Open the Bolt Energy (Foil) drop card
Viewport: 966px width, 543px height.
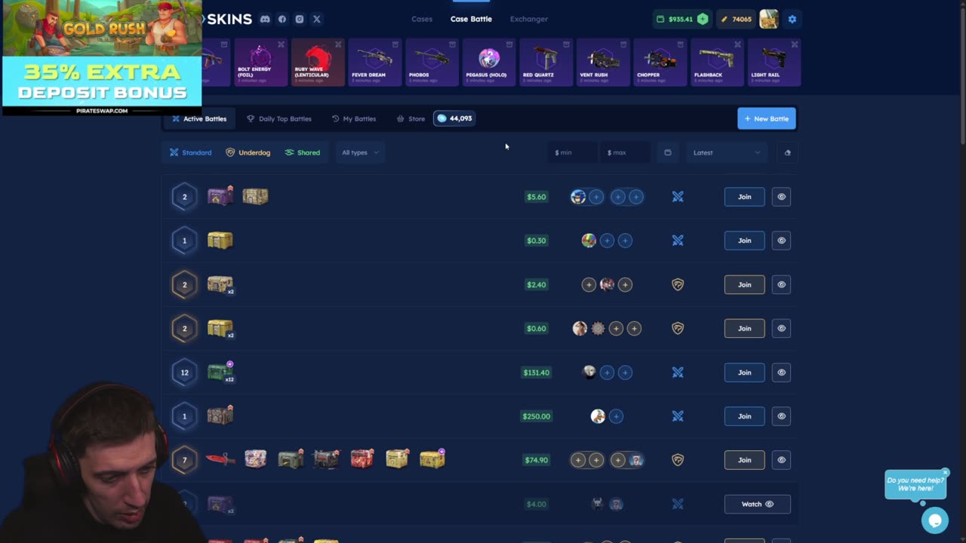tap(260, 63)
